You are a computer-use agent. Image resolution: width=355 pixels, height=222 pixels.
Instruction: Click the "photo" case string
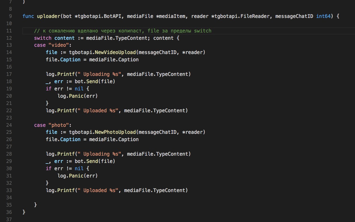(56, 125)
